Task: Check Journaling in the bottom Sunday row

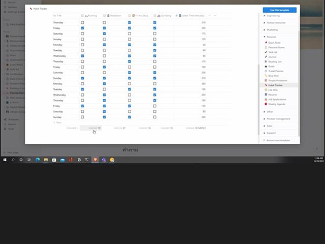Action: 154,117
